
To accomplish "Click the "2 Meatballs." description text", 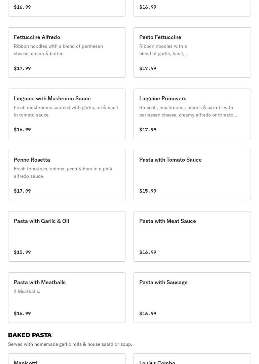I will [27, 291].
